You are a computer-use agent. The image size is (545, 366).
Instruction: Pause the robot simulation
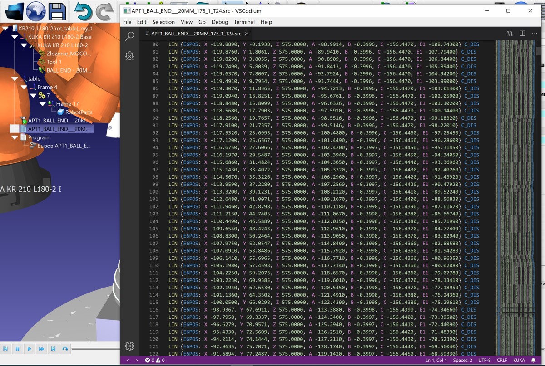[17, 349]
